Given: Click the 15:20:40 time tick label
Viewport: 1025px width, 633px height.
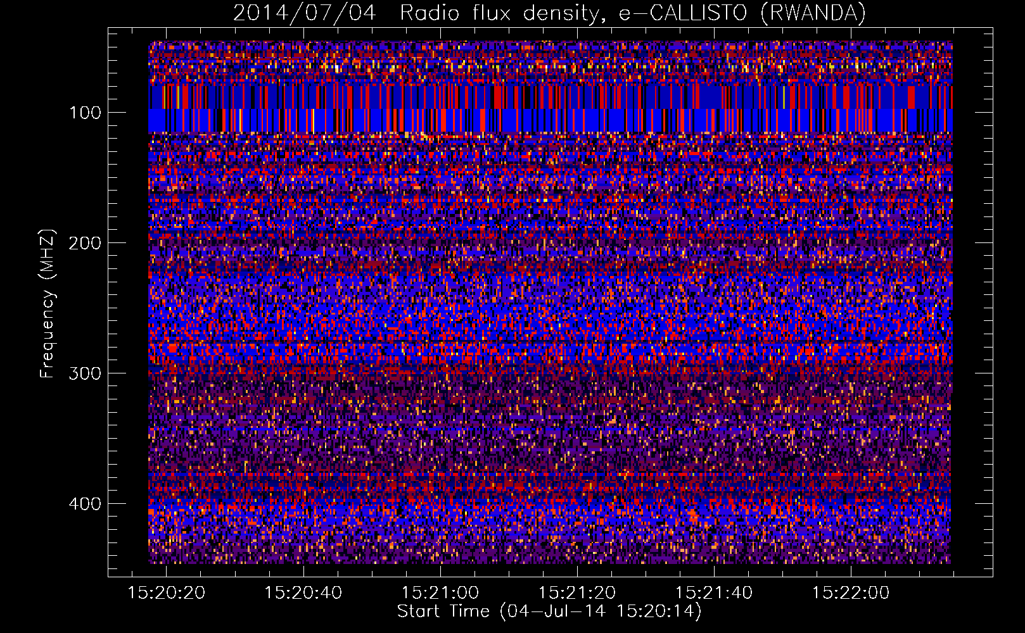Looking at the screenshot, I should [303, 593].
